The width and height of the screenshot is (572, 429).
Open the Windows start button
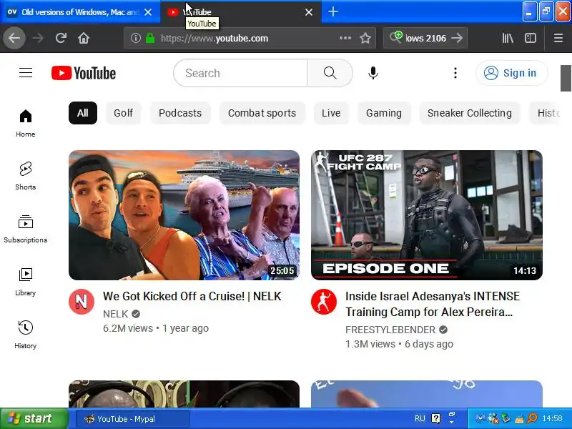[33, 418]
